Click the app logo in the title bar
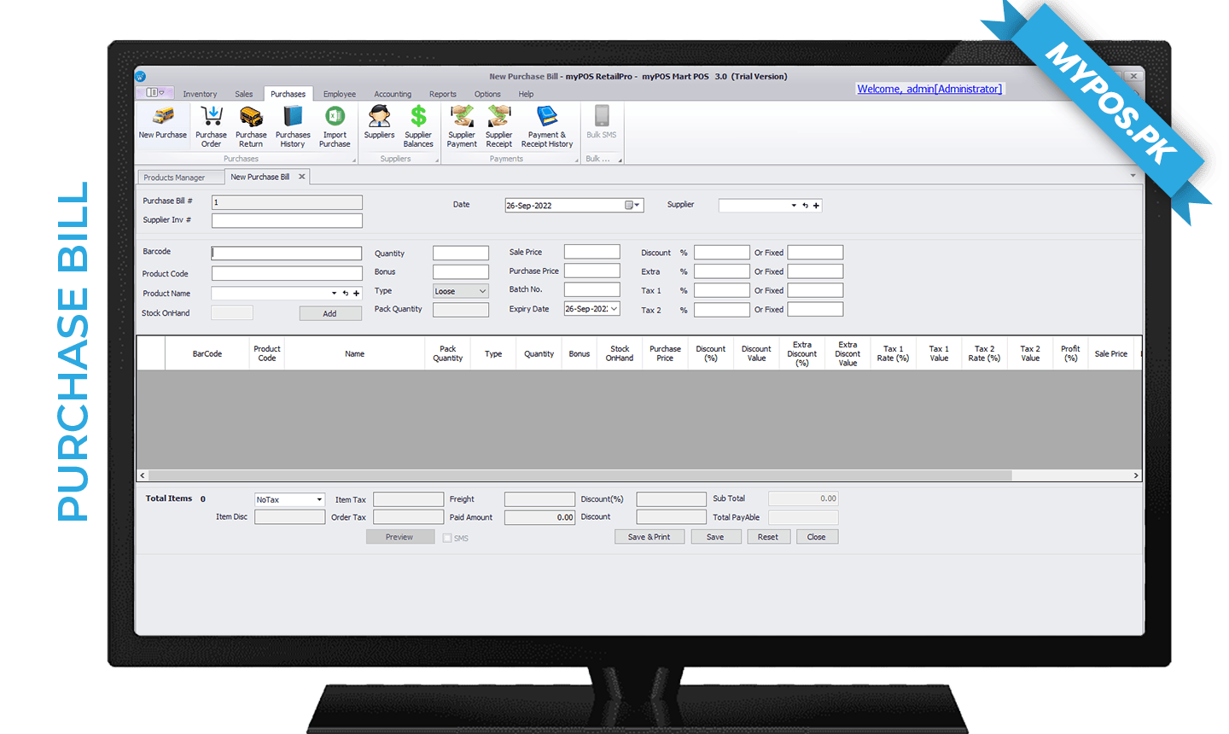Screen dimensions: 1229x734 (x=141, y=77)
